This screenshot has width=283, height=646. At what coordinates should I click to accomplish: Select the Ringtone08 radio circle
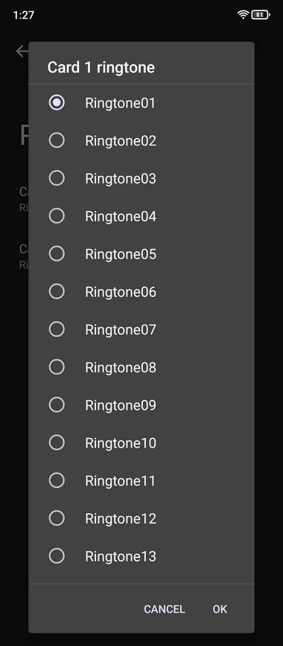tap(57, 367)
